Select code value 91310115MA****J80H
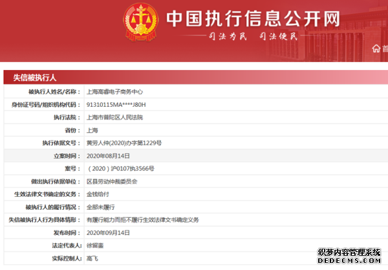The height and width of the screenshot is (270, 388). [116, 105]
